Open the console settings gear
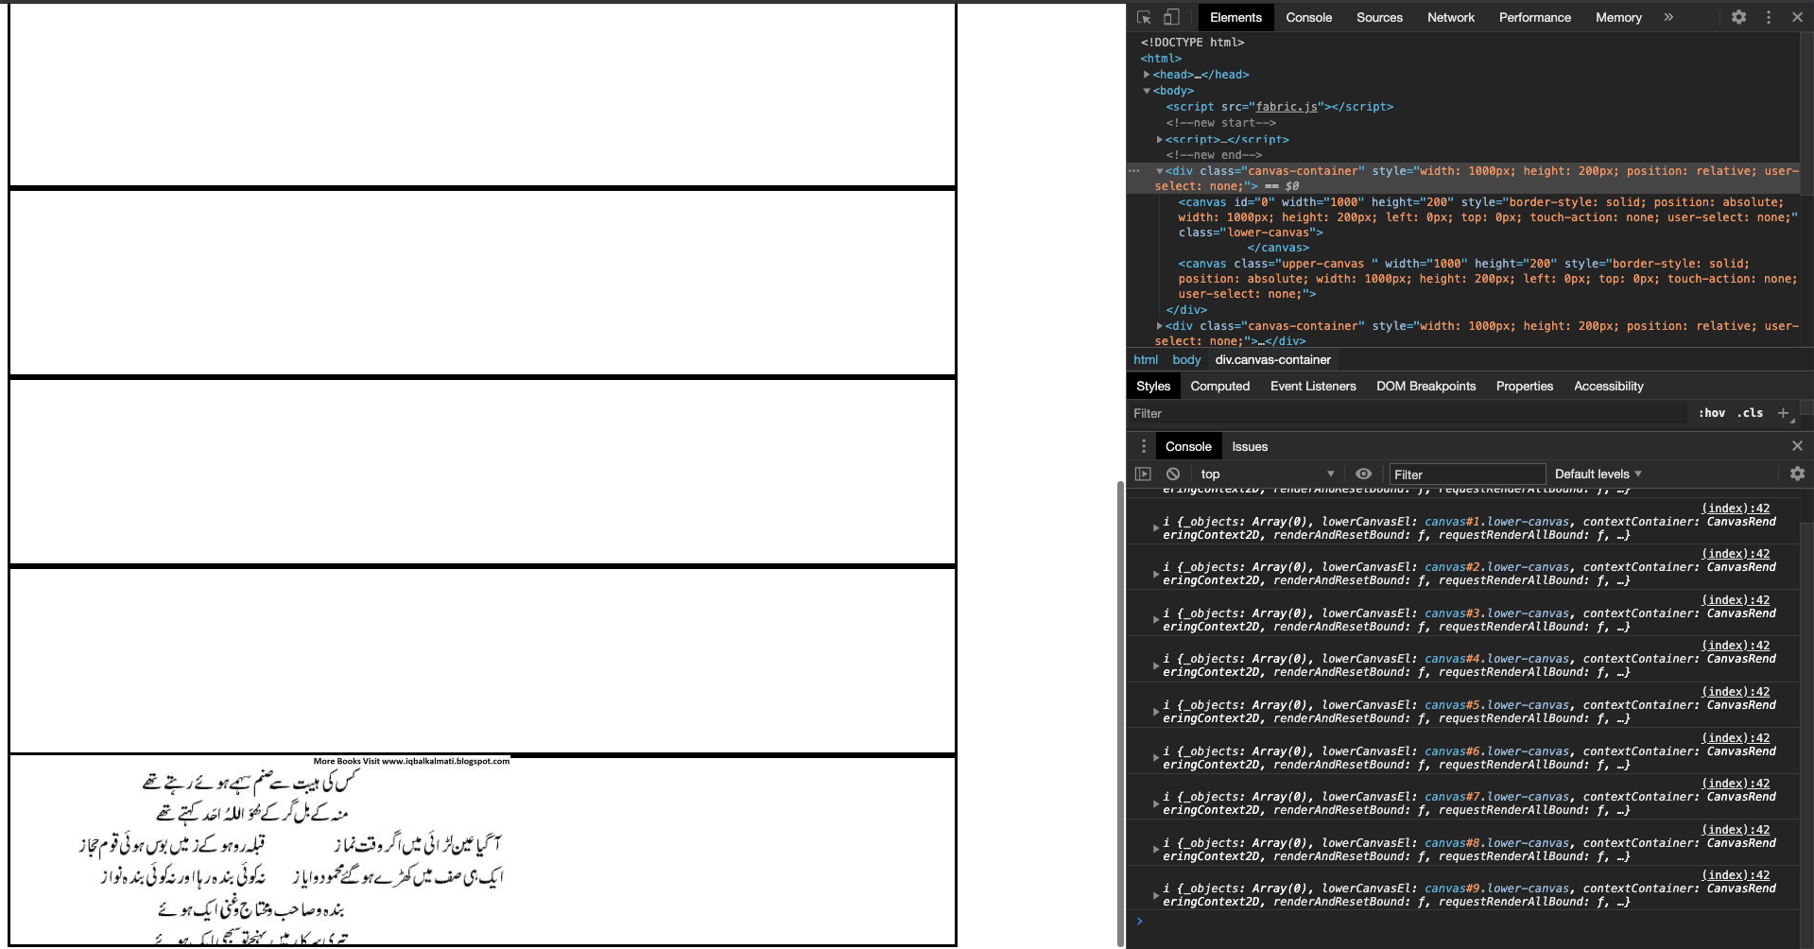This screenshot has width=1814, height=949. click(1797, 474)
